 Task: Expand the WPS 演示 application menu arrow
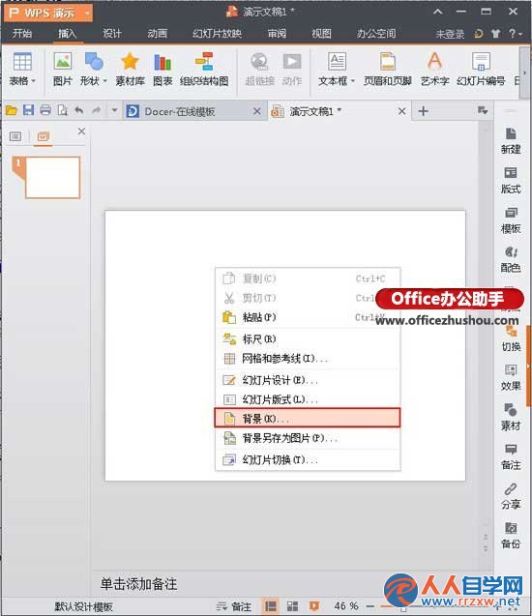coord(87,13)
